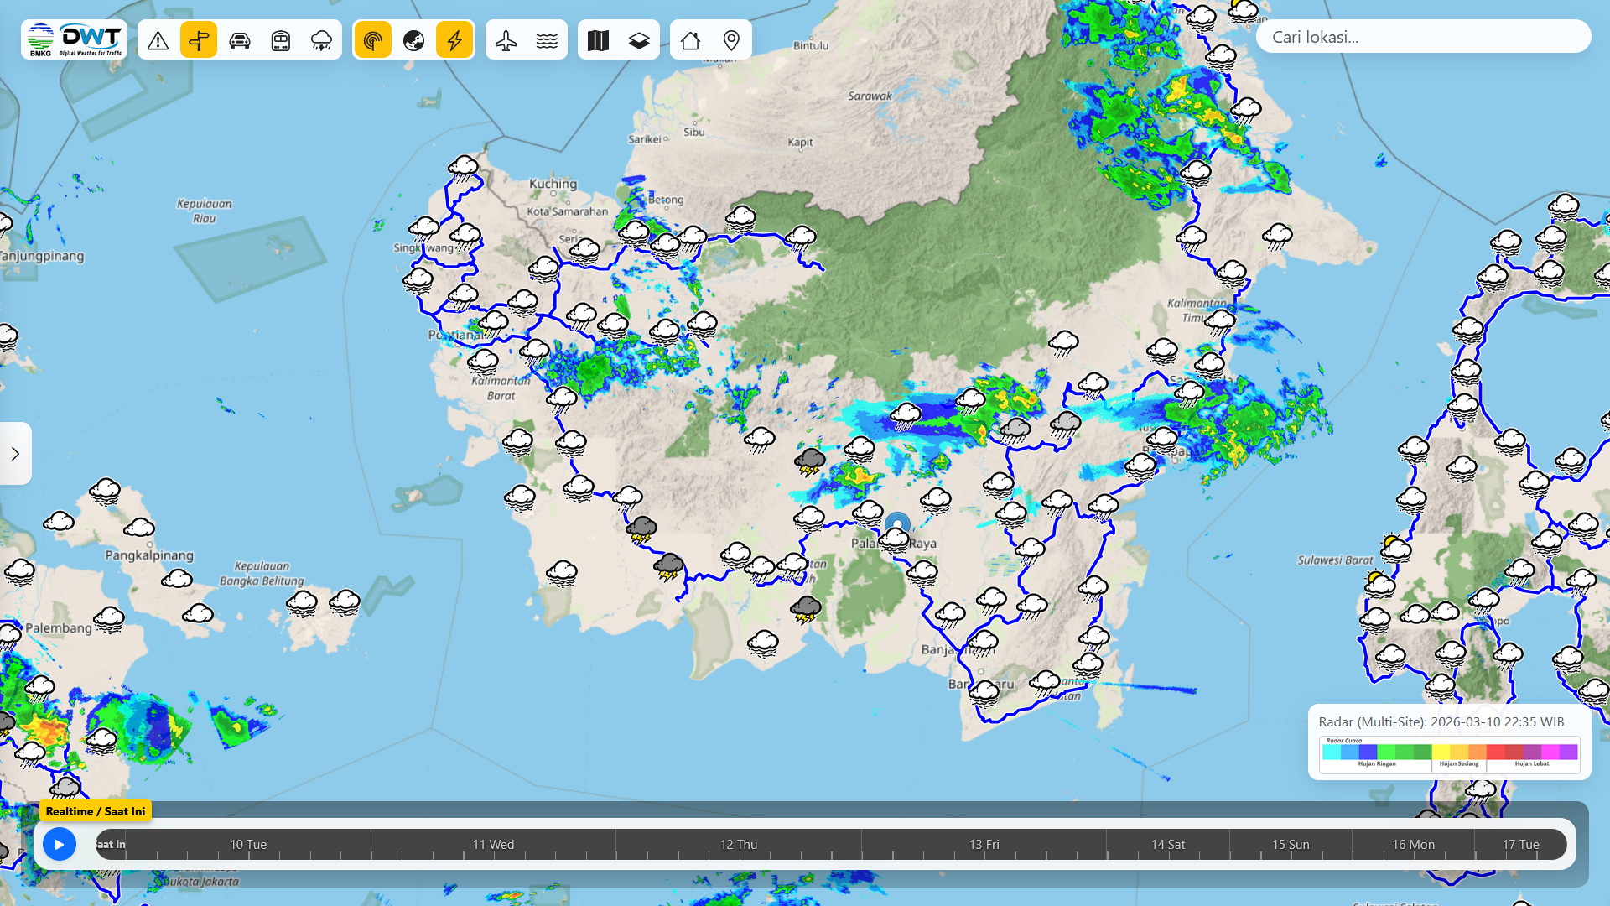The width and height of the screenshot is (1610, 906).
Task: Click the location pin icon
Action: coord(731,40)
